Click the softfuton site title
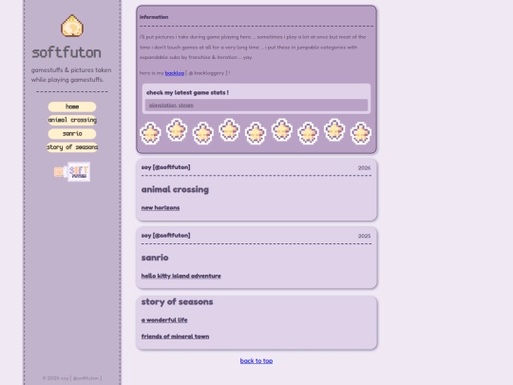Viewport: 513px width, 385px height. point(66,52)
